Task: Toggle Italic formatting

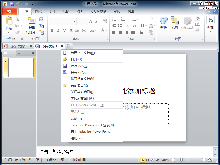Action: (x=58, y=31)
